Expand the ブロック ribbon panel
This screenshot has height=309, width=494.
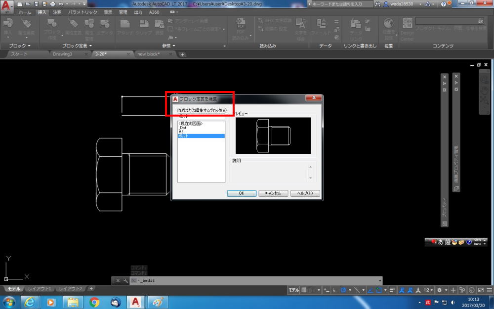coord(20,45)
